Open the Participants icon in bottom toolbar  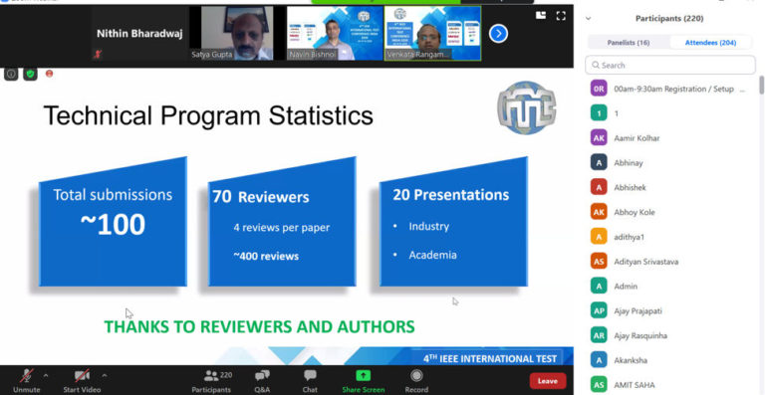pos(211,375)
